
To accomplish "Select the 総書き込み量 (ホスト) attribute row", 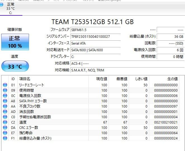I will click(x=90, y=138).
